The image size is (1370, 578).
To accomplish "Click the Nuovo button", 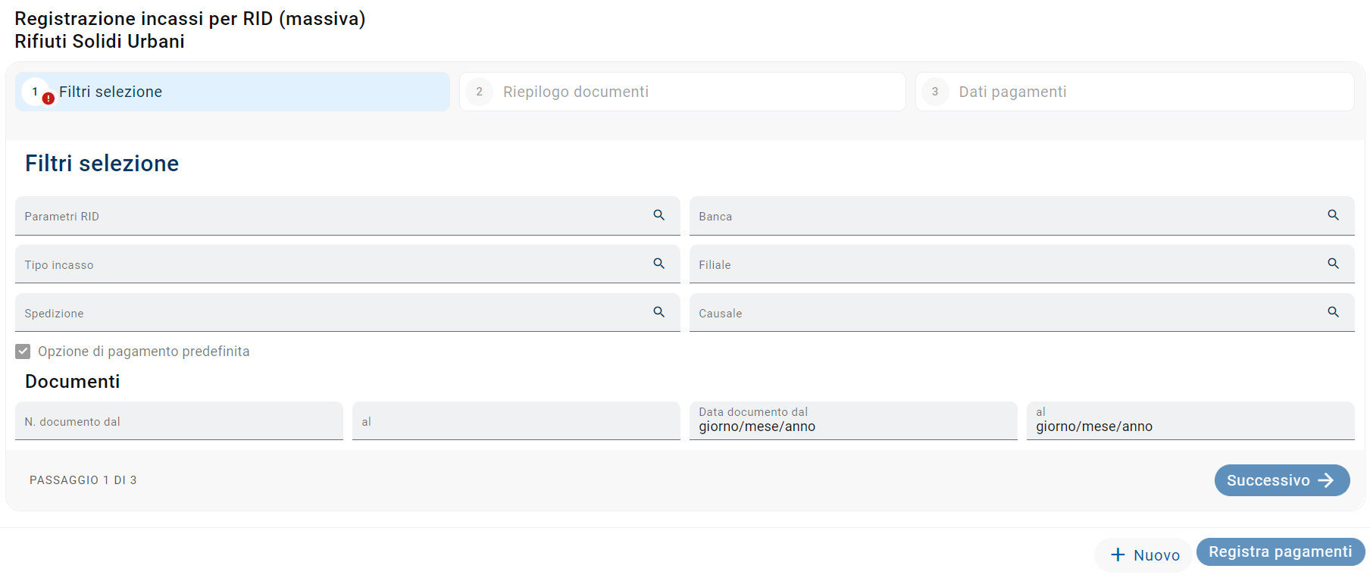I will click(x=1143, y=555).
